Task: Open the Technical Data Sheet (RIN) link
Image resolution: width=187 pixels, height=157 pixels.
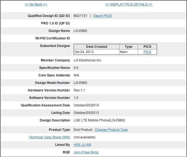Action: (x=49, y=137)
